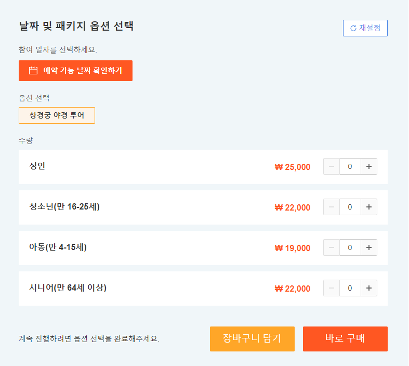Click the 날짜 및 패키지 옵션 선택 heading
This screenshot has height=366, width=409.
tap(76, 26)
